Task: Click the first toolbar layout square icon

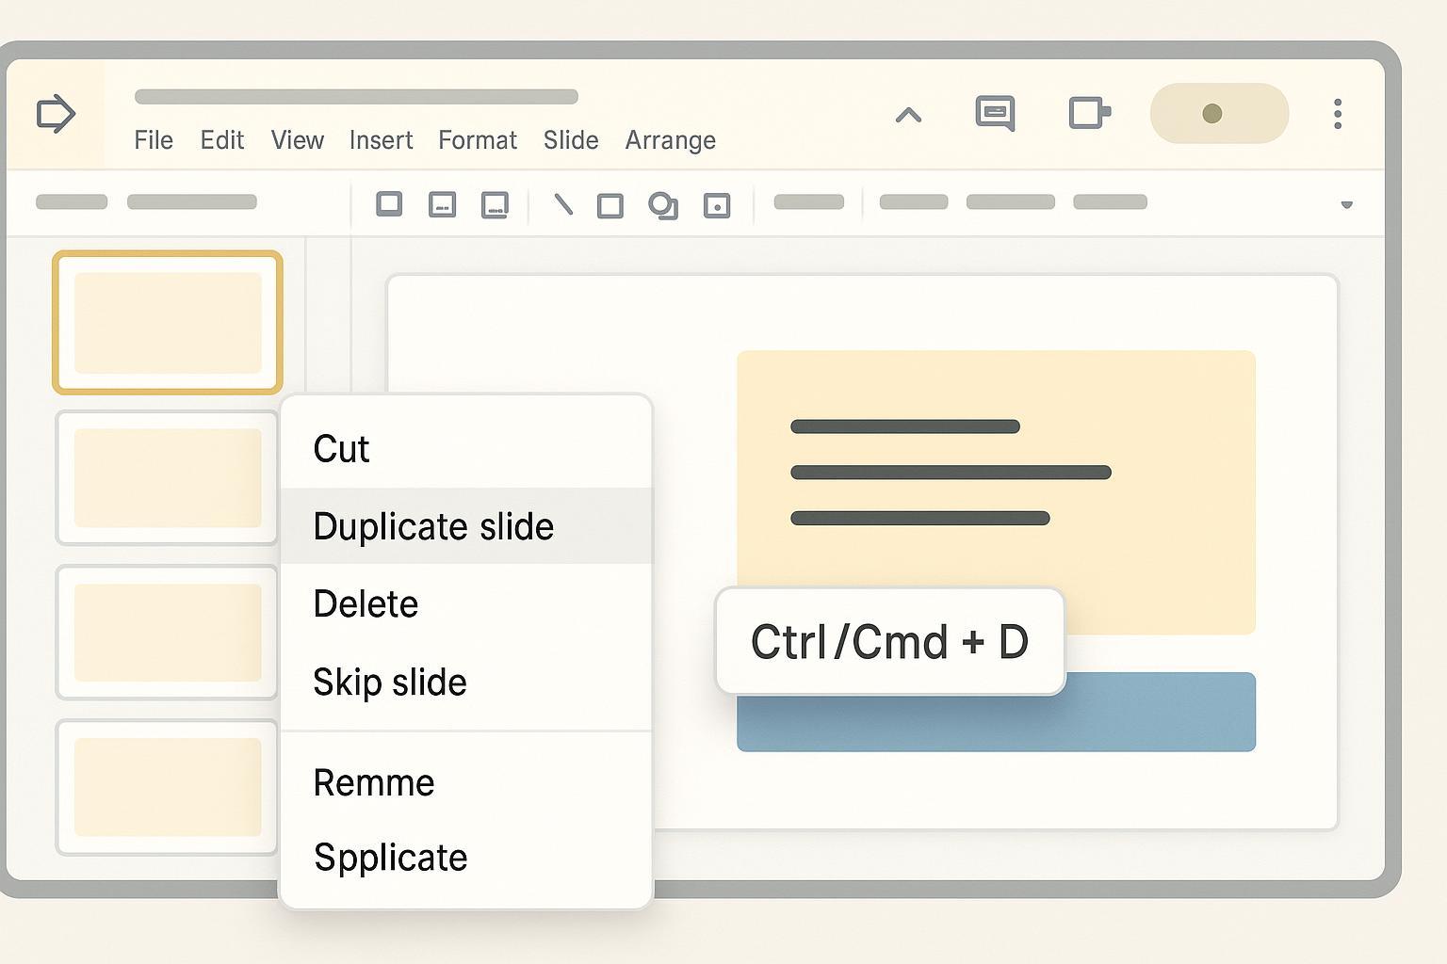Action: 389,204
